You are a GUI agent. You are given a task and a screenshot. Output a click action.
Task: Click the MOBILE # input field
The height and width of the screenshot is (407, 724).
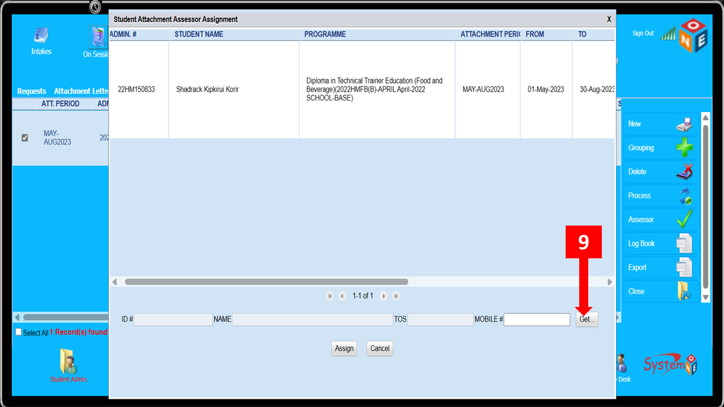tap(537, 320)
